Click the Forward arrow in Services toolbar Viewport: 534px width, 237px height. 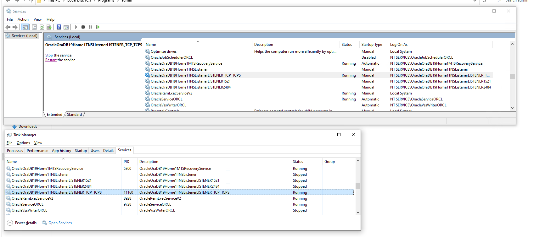15,27
